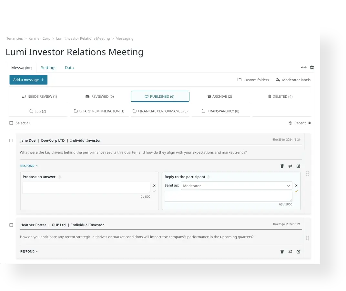
Task: Edit Heather Potter's message via the pencil icon
Action: click(x=298, y=251)
